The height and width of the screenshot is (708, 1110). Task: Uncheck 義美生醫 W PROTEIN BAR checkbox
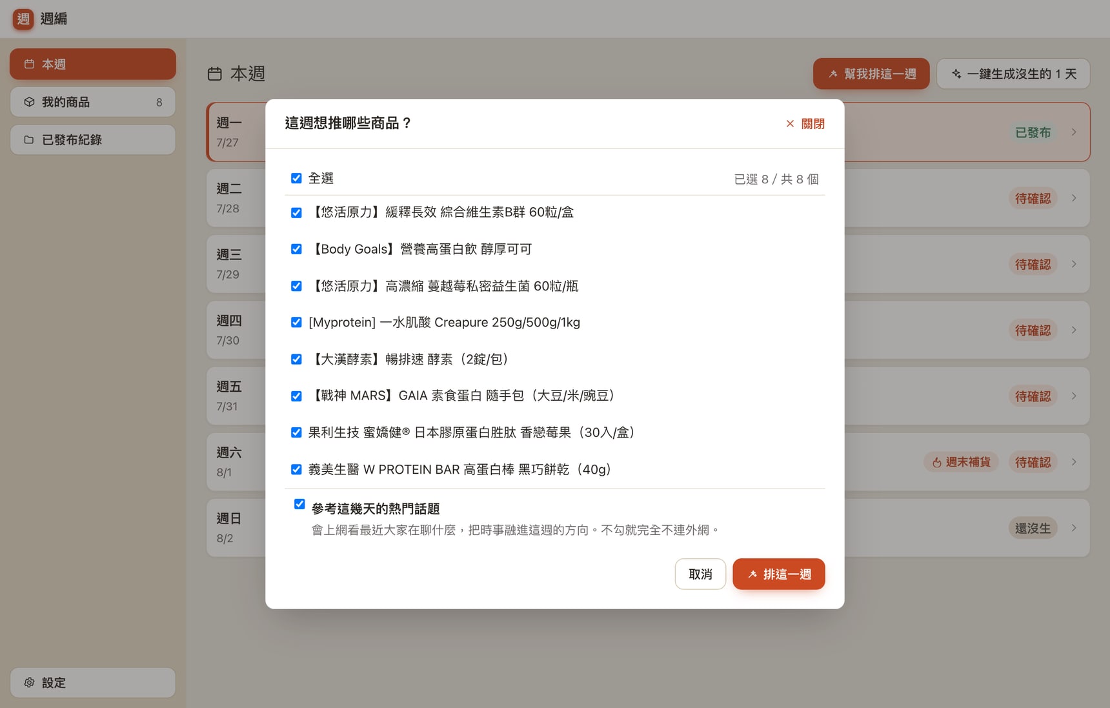coord(296,469)
